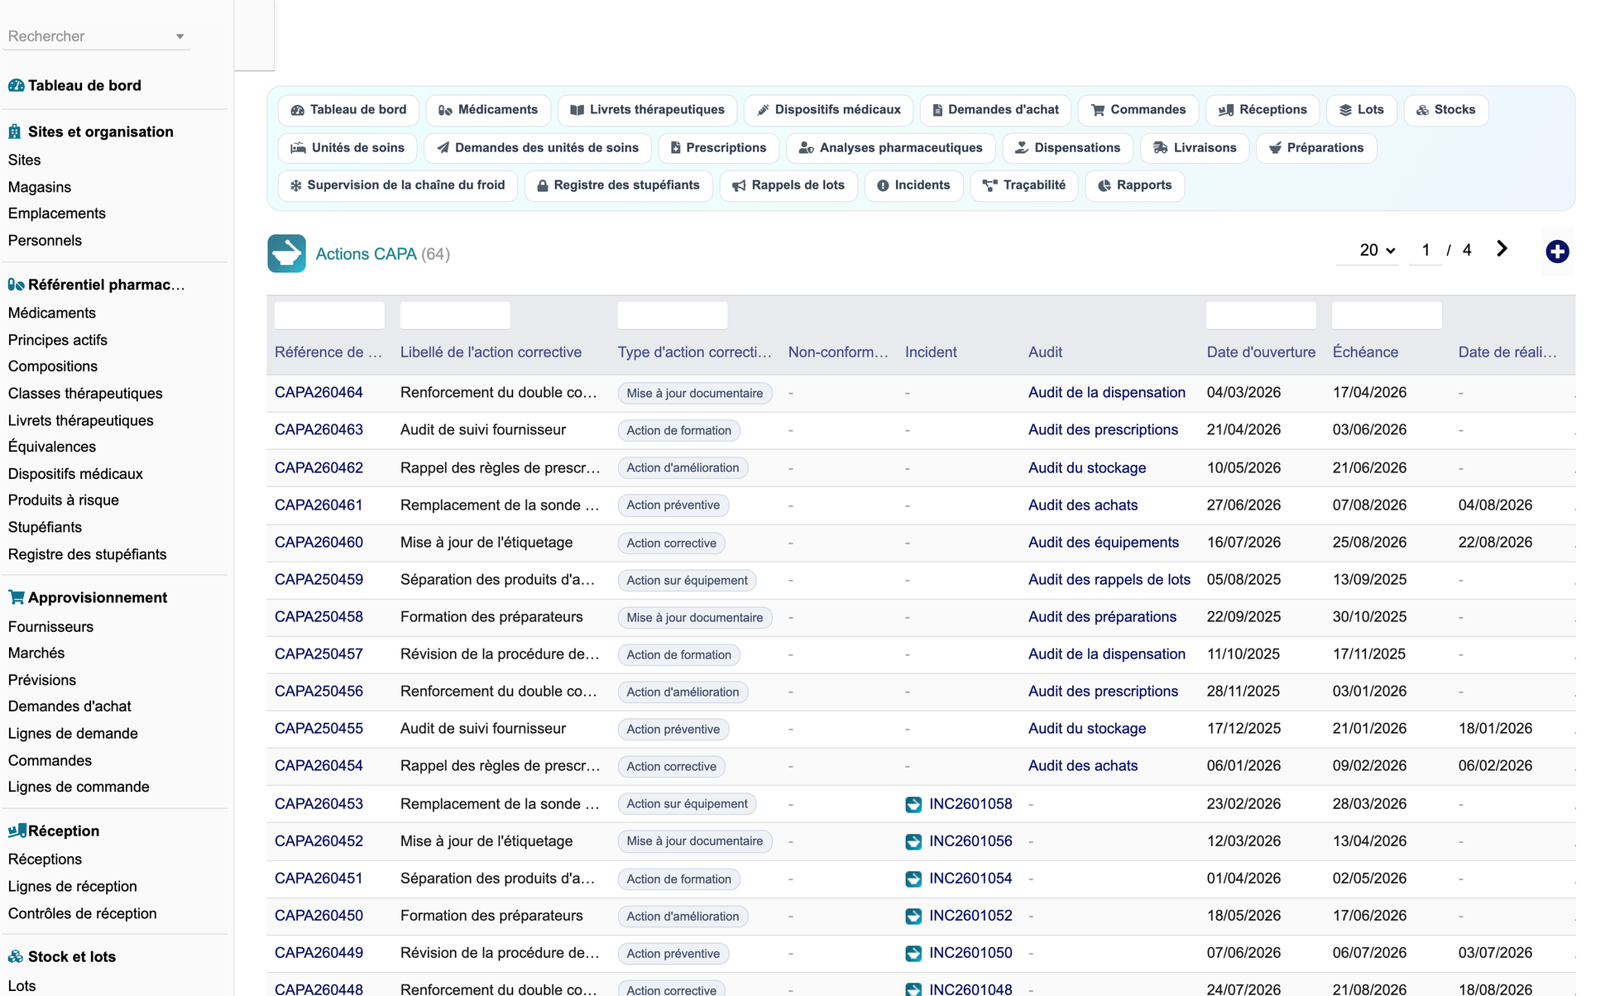Image resolution: width=1610 pixels, height=996 pixels.
Task: Open Supervision de la chaîne du froid
Action: [397, 185]
